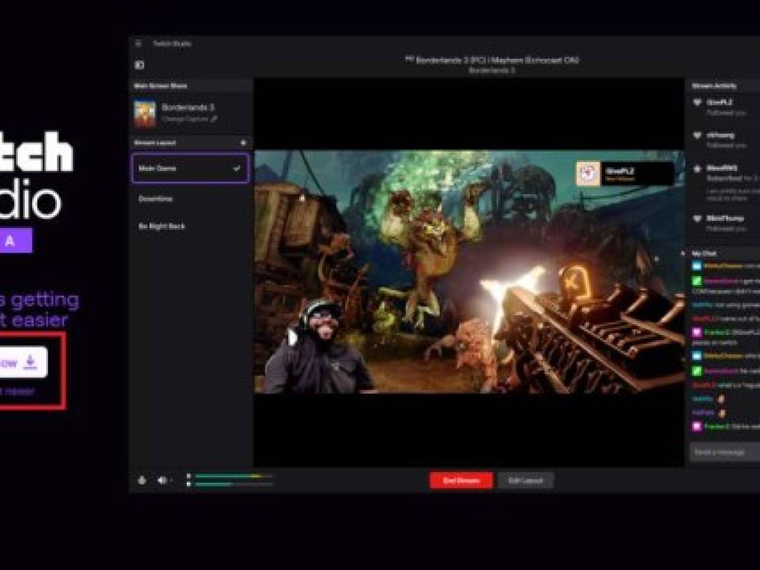
Task: Click the link below the download button
Action: (18, 391)
